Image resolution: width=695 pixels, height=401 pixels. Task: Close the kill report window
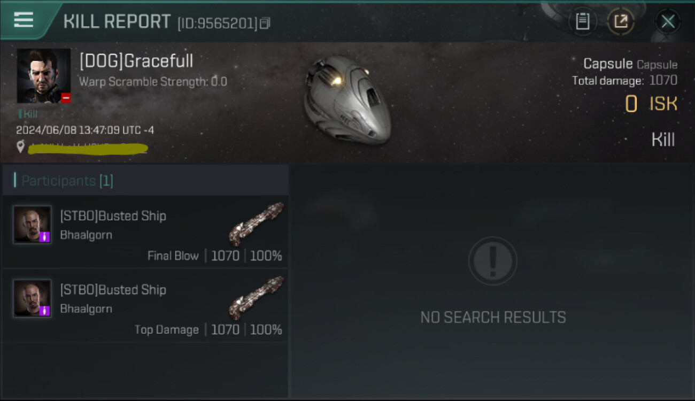coord(668,21)
